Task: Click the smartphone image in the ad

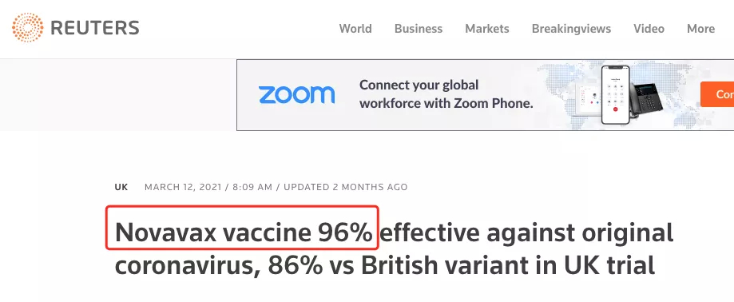Action: click(615, 94)
